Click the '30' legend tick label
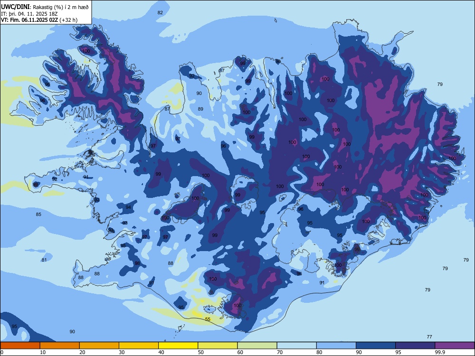Viewport: 475px width, 356px height. pos(122,352)
